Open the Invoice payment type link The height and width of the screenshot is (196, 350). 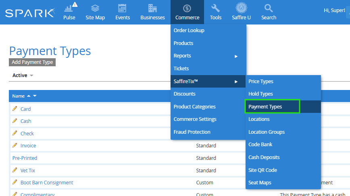tap(28, 145)
